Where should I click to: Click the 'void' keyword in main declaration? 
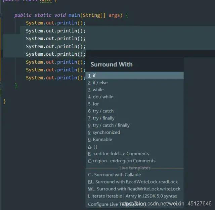60,15
